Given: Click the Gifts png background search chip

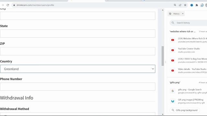Looking at the screenshot, I should click(185, 110).
